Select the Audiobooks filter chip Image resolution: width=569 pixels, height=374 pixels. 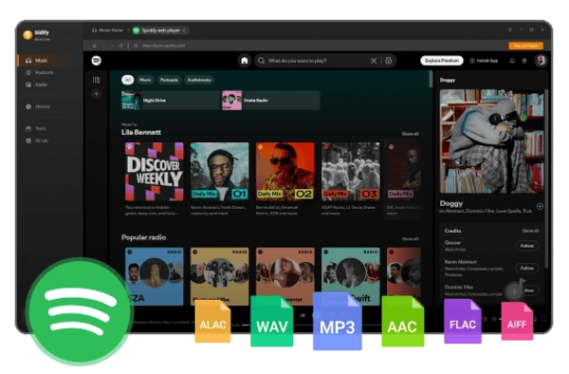tap(199, 80)
